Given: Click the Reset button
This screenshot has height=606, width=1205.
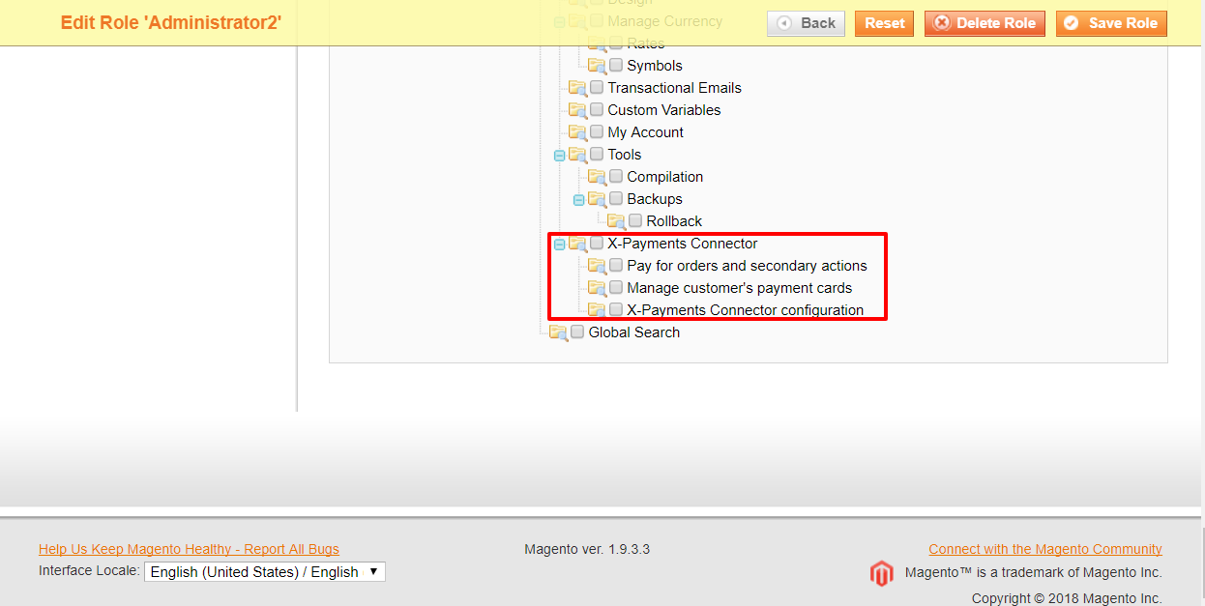Looking at the screenshot, I should pos(884,23).
